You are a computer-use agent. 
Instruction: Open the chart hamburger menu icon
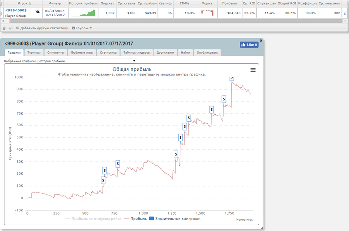(253, 70)
